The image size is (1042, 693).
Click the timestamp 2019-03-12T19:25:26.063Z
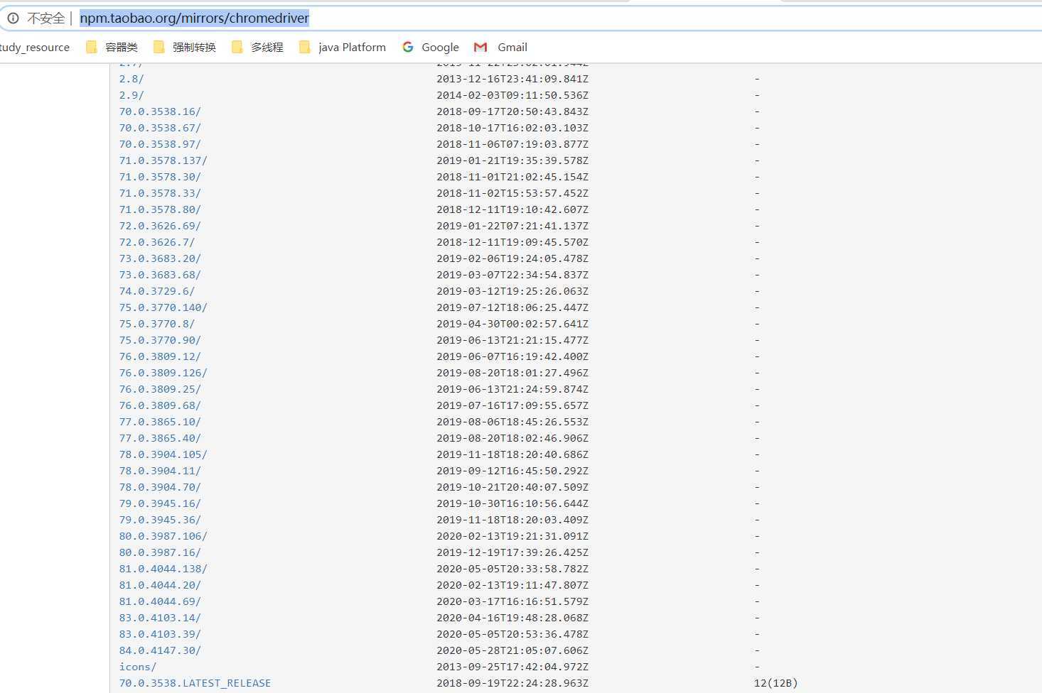pyautogui.click(x=512, y=291)
